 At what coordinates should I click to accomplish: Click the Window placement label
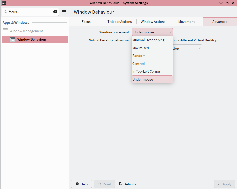pos(115,32)
